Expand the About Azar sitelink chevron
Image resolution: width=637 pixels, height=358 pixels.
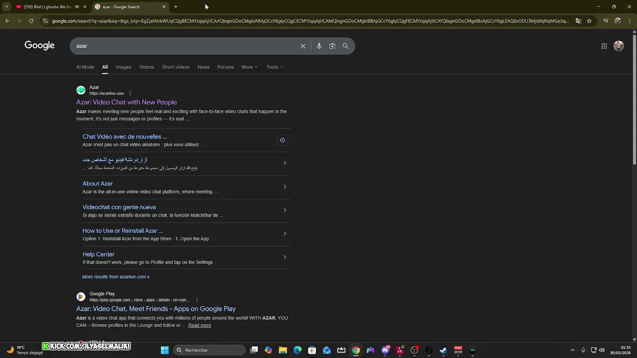(285, 186)
